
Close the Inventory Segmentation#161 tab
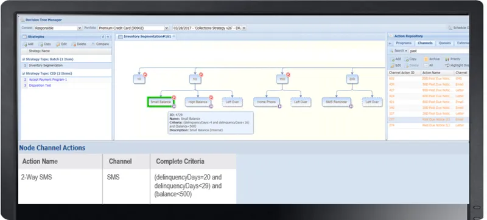pyautogui.click(x=174, y=36)
